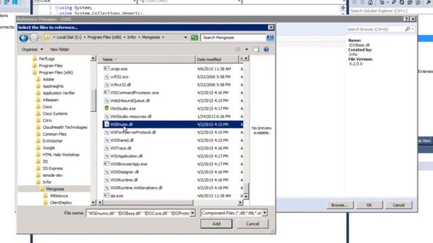Click OK in Reference Manager

[x=369, y=205]
